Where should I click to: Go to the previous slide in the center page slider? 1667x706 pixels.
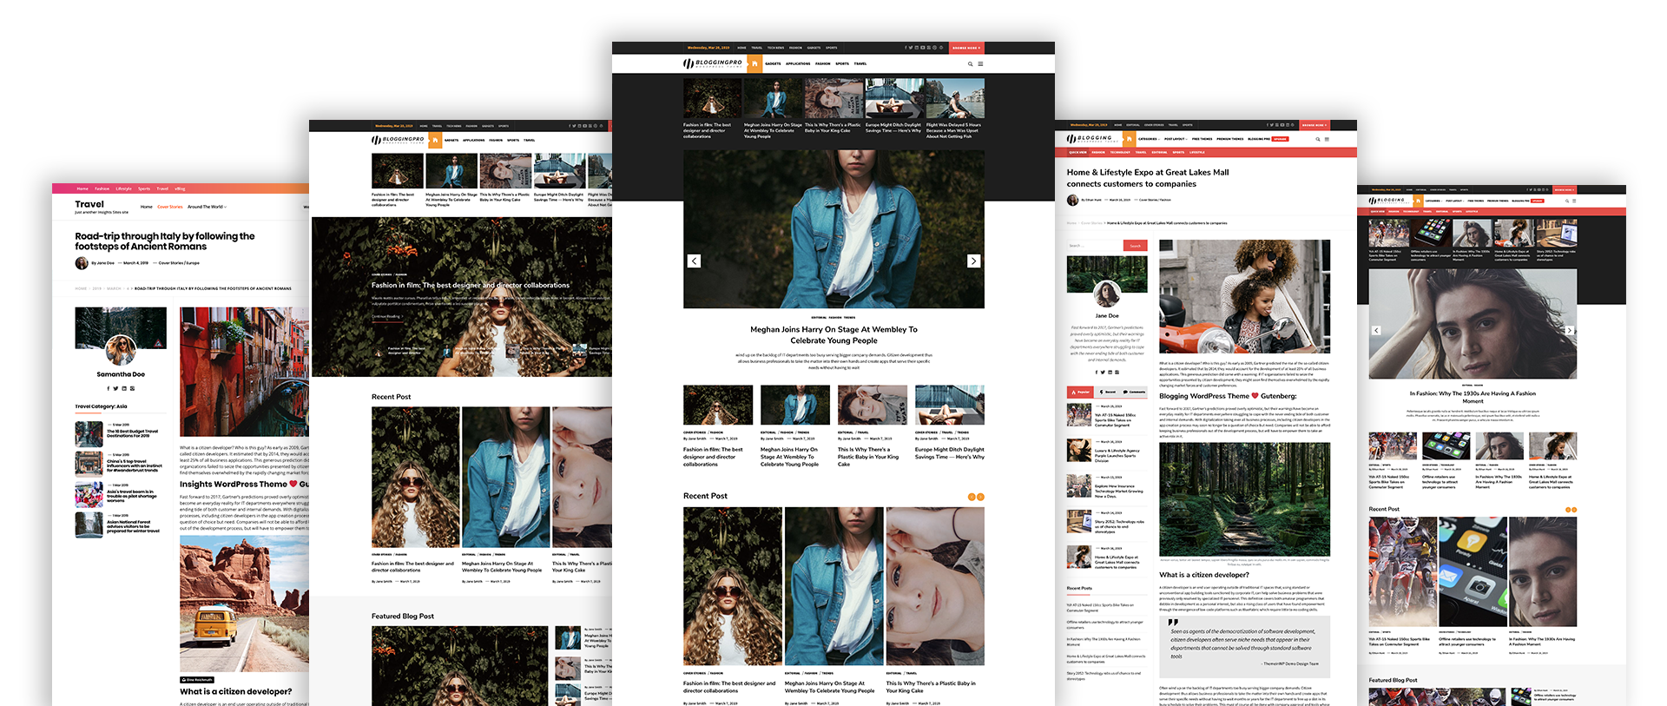pyautogui.click(x=694, y=261)
